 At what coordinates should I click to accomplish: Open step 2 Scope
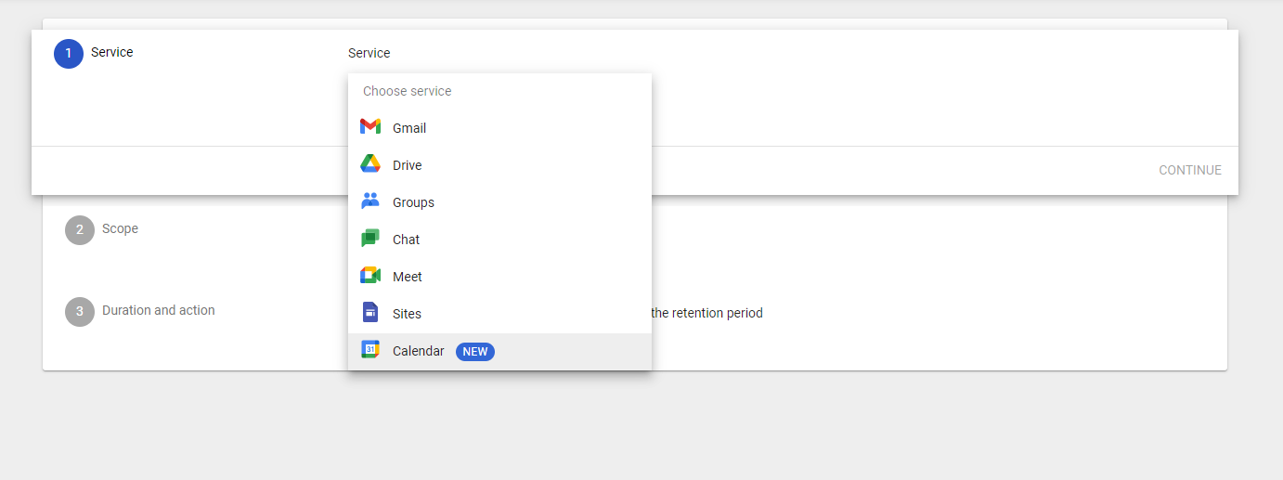click(120, 228)
